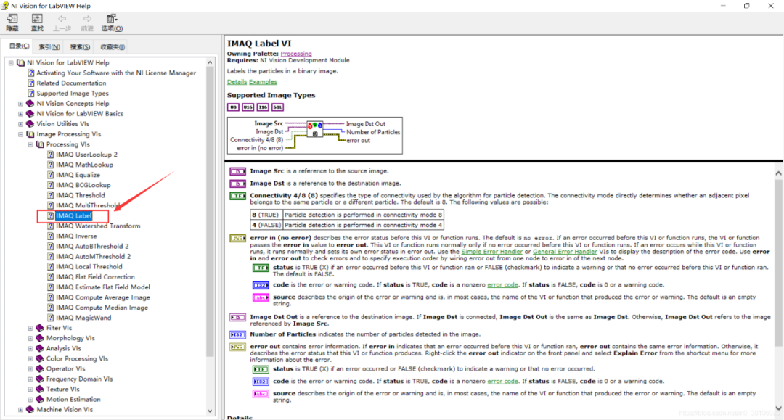
Task: Open the IMAQ MagicWand topic
Action: tap(83, 318)
